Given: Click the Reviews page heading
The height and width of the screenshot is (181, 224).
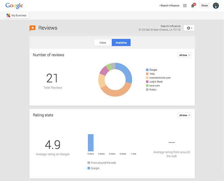Looking at the screenshot, I should pyautogui.click(x=48, y=28).
